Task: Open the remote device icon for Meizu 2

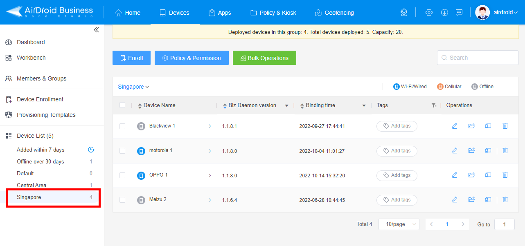Action: point(488,199)
